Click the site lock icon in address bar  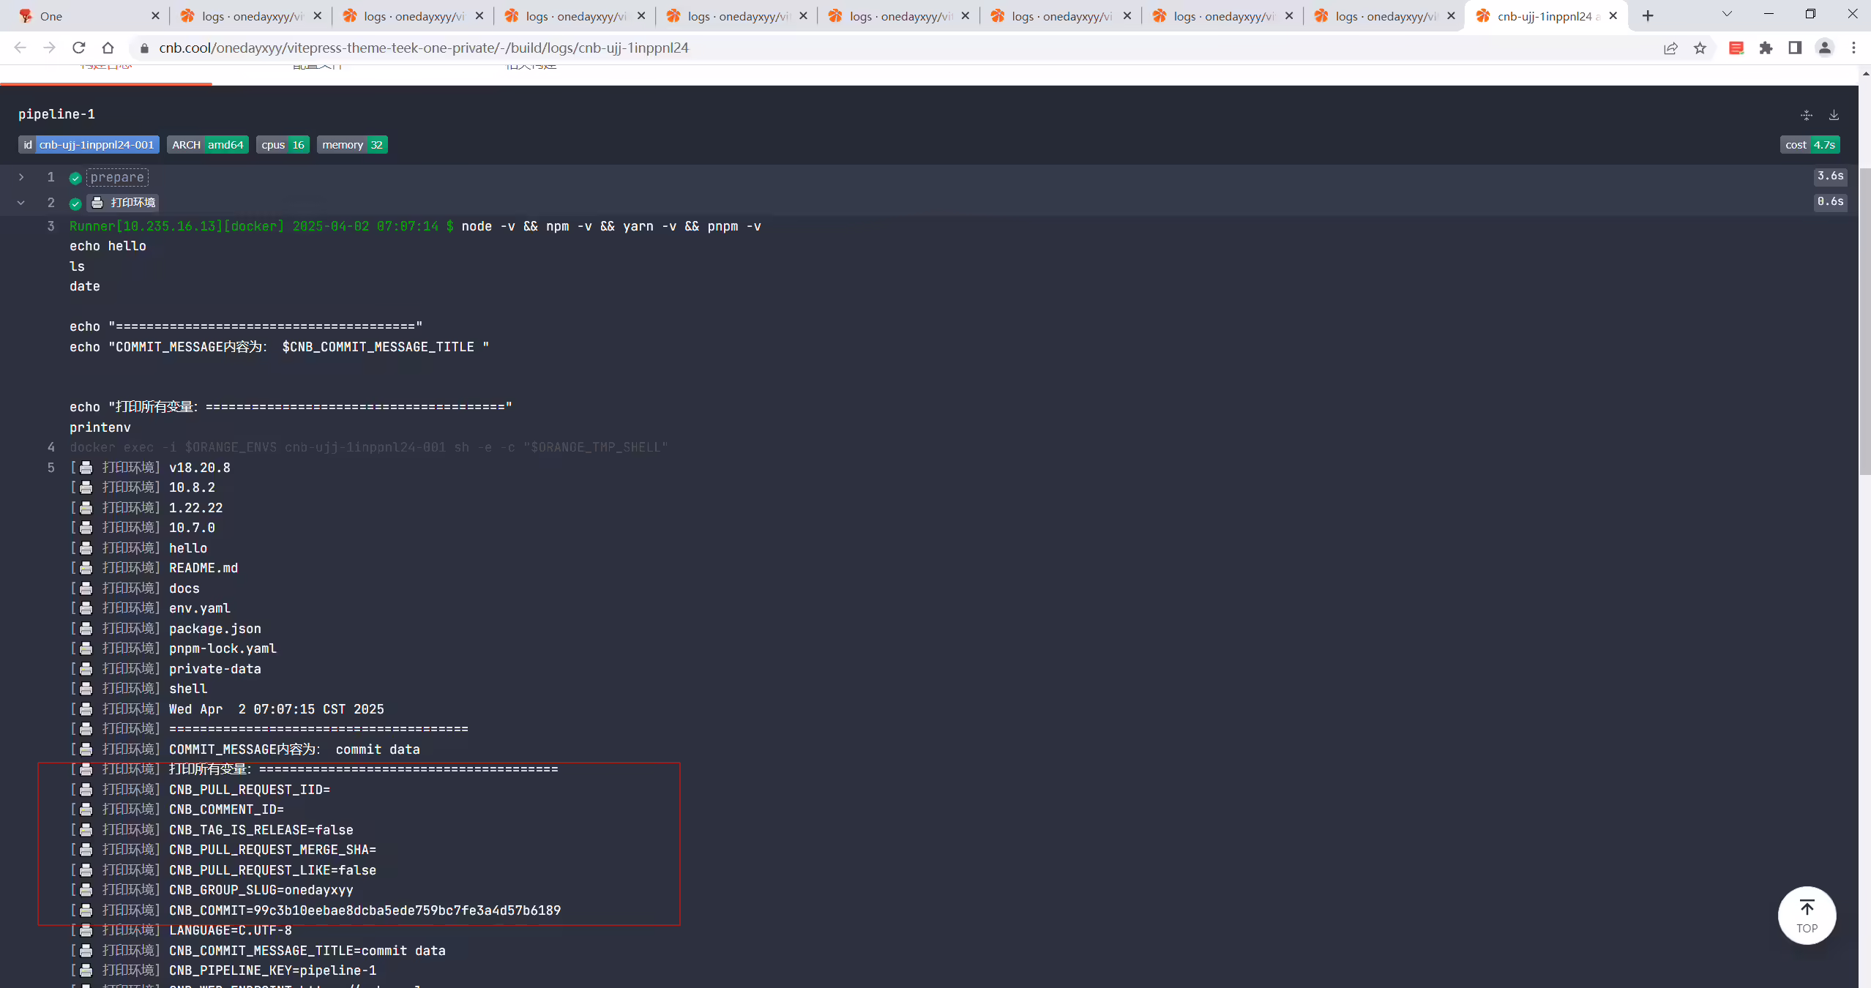coord(144,48)
